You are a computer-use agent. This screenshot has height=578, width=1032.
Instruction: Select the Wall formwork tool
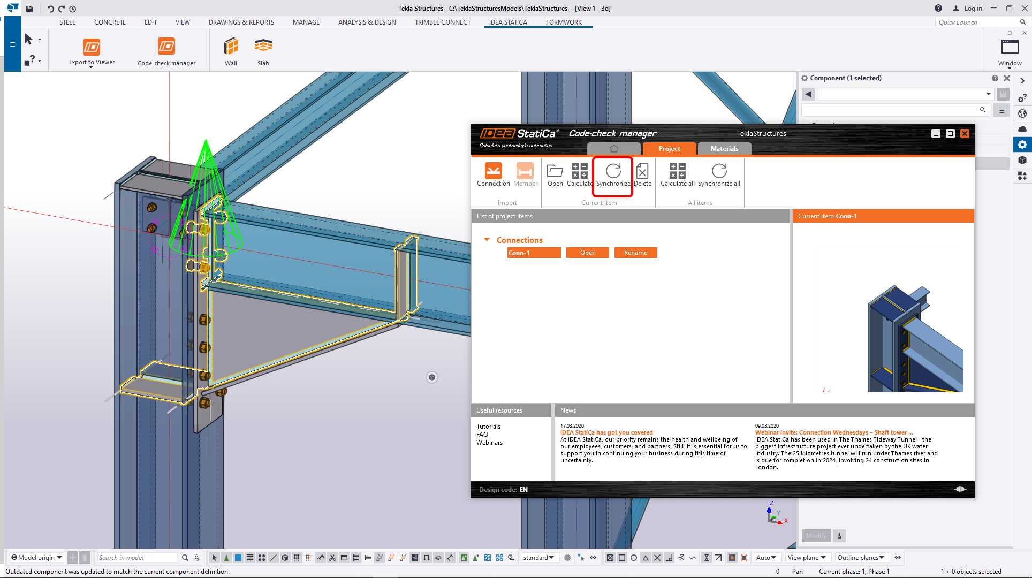231,47
